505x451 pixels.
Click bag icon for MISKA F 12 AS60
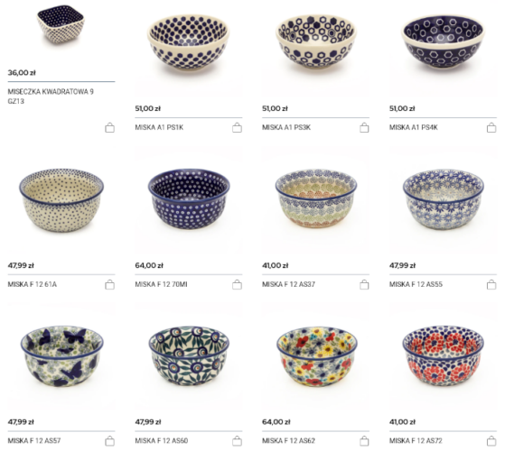[x=237, y=441]
